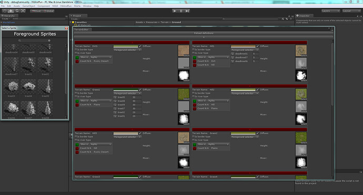Image resolution: width=363 pixels, height=195 pixels.
Task: Toggle Is river type for Hill1 terrain
Action: (193, 53)
